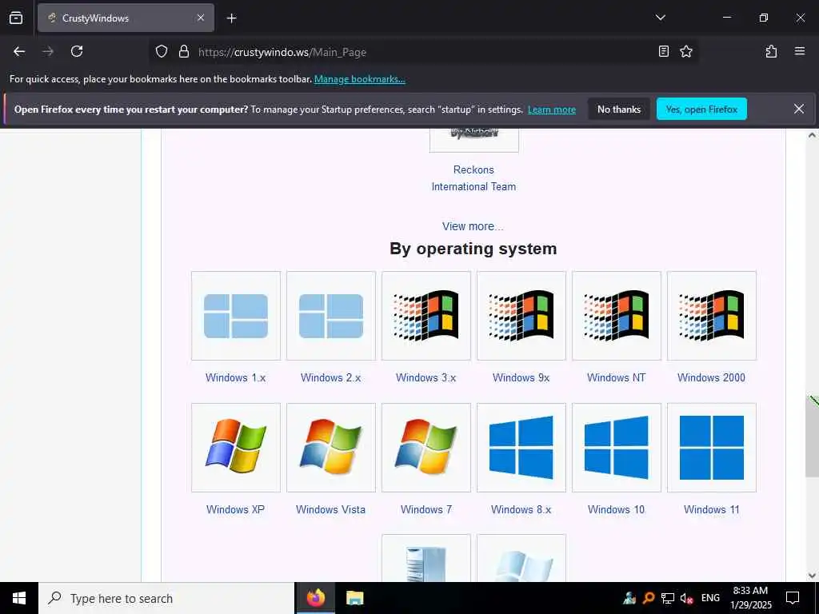The height and width of the screenshot is (614, 819).
Task: Click the page vertical scrollbar thumb
Action: 813,436
